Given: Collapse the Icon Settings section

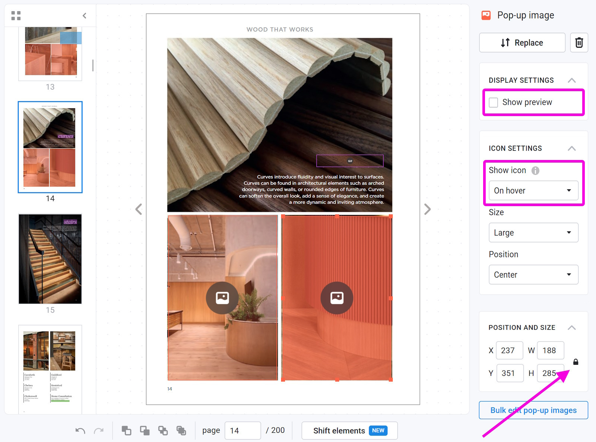Looking at the screenshot, I should click(x=571, y=148).
